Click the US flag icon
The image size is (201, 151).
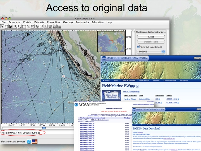(35, 141)
